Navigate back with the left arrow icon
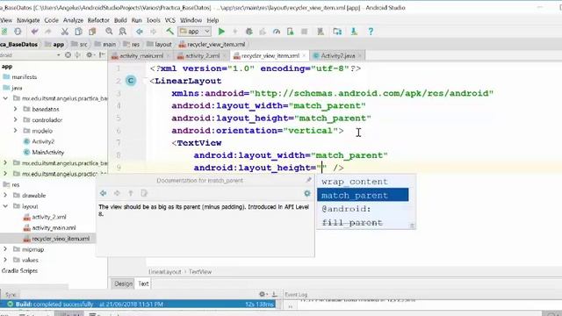This screenshot has height=316, width=562. 140,32
